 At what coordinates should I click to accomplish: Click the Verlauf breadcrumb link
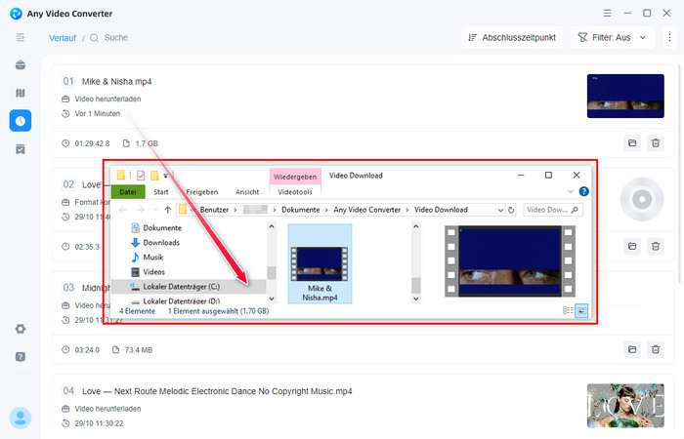pos(63,38)
